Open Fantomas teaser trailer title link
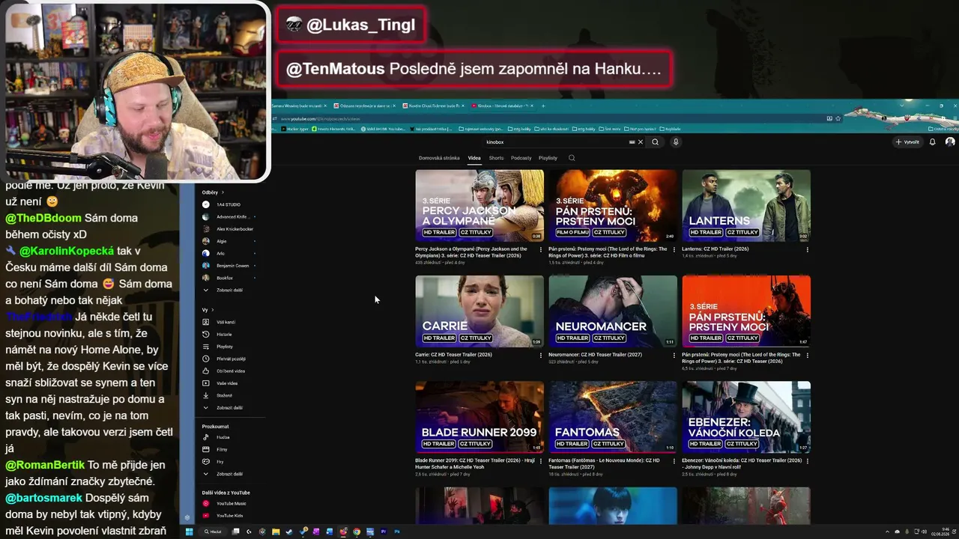959x539 pixels. coord(604,463)
